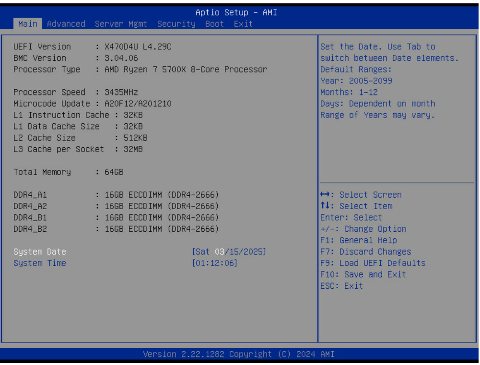This screenshot has height=365, width=480.
Task: Select the Boot tab
Action: (x=214, y=24)
